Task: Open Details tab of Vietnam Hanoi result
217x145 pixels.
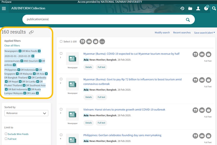Action: point(89,123)
